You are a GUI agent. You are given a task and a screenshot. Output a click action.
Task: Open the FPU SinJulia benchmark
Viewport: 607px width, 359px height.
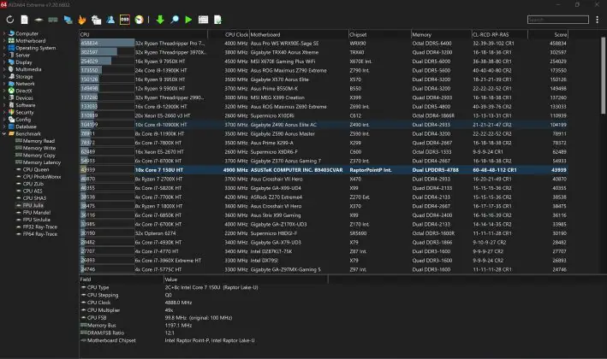coord(37,220)
